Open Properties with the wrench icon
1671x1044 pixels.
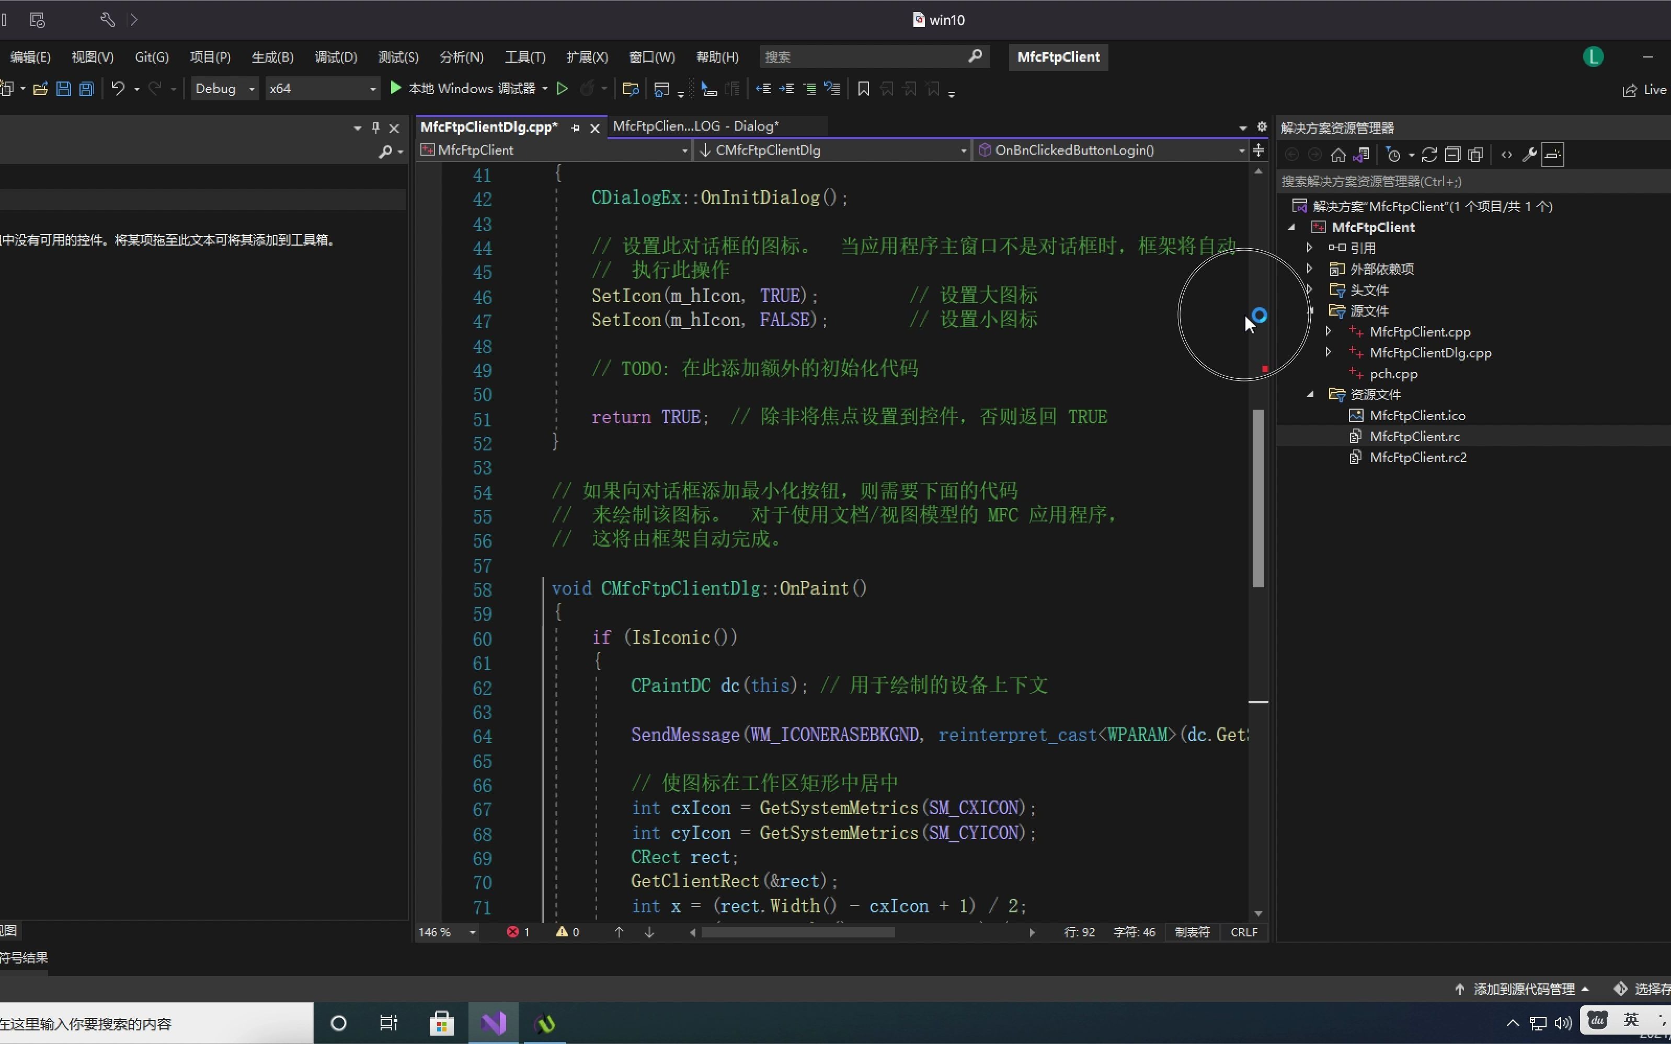point(1529,155)
